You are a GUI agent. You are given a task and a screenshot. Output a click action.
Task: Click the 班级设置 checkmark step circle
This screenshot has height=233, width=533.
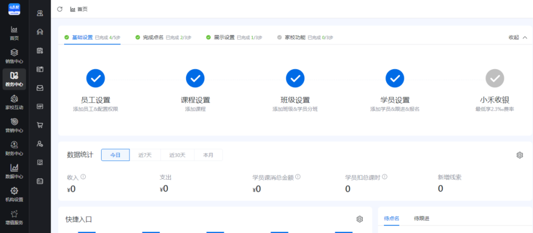click(295, 78)
